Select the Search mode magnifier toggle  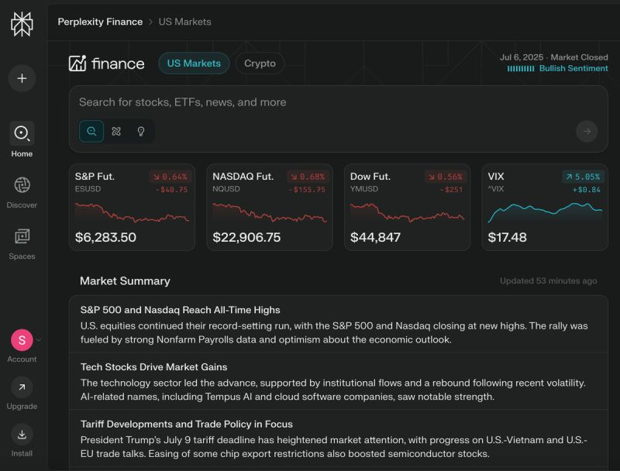point(91,131)
